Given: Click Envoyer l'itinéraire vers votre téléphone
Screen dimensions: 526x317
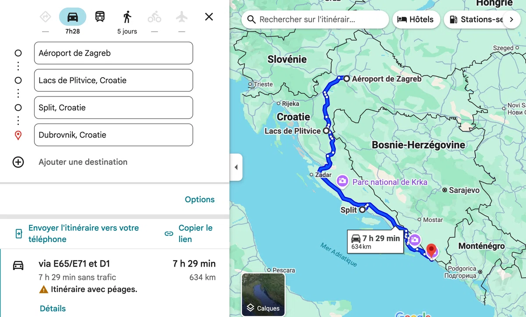Looking at the screenshot, I should 84,234.
